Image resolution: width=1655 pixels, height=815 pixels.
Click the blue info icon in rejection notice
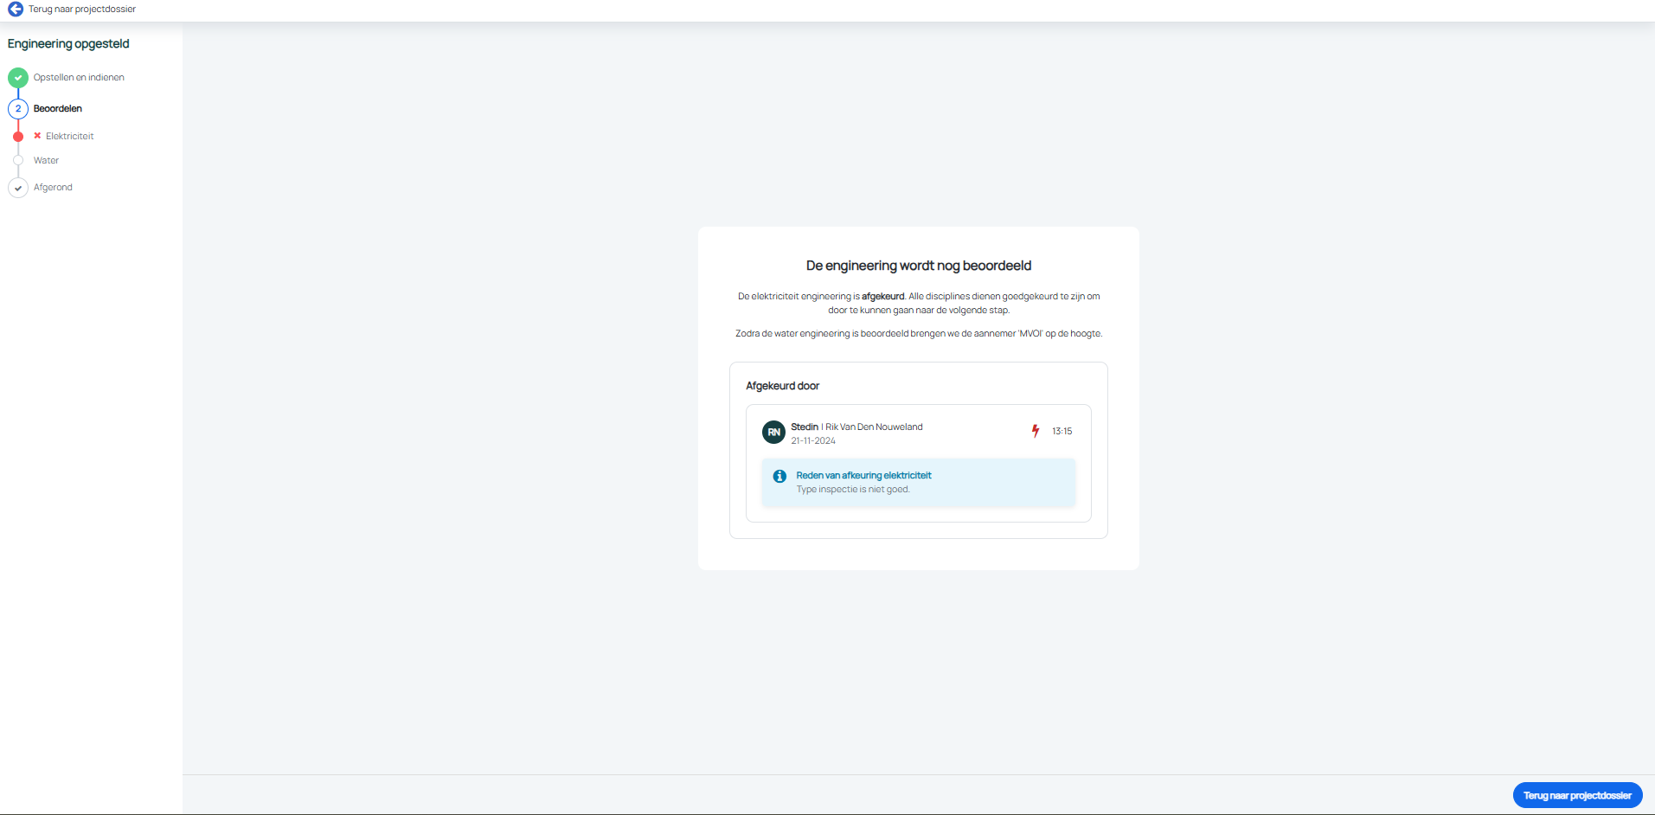779,477
